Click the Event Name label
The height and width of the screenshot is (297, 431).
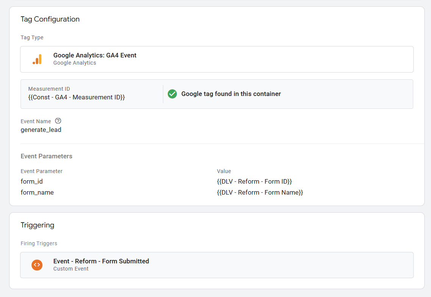(36, 121)
